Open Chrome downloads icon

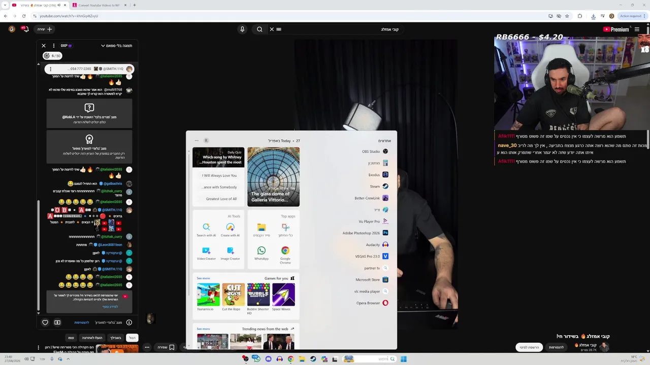pyautogui.click(x=593, y=16)
